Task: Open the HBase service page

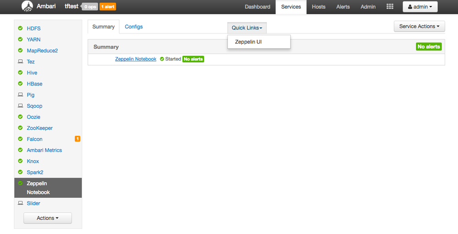Action: click(34, 84)
